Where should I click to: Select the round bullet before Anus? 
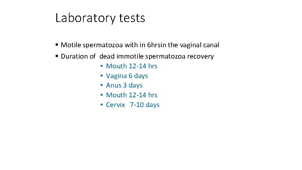coord(102,85)
